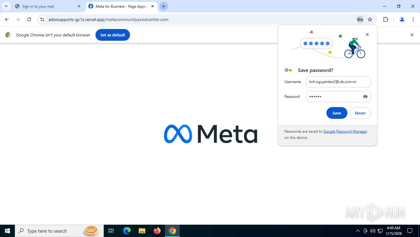The height and width of the screenshot is (237, 420).
Task: Select Chrome icon on taskbar
Action: 172,231
